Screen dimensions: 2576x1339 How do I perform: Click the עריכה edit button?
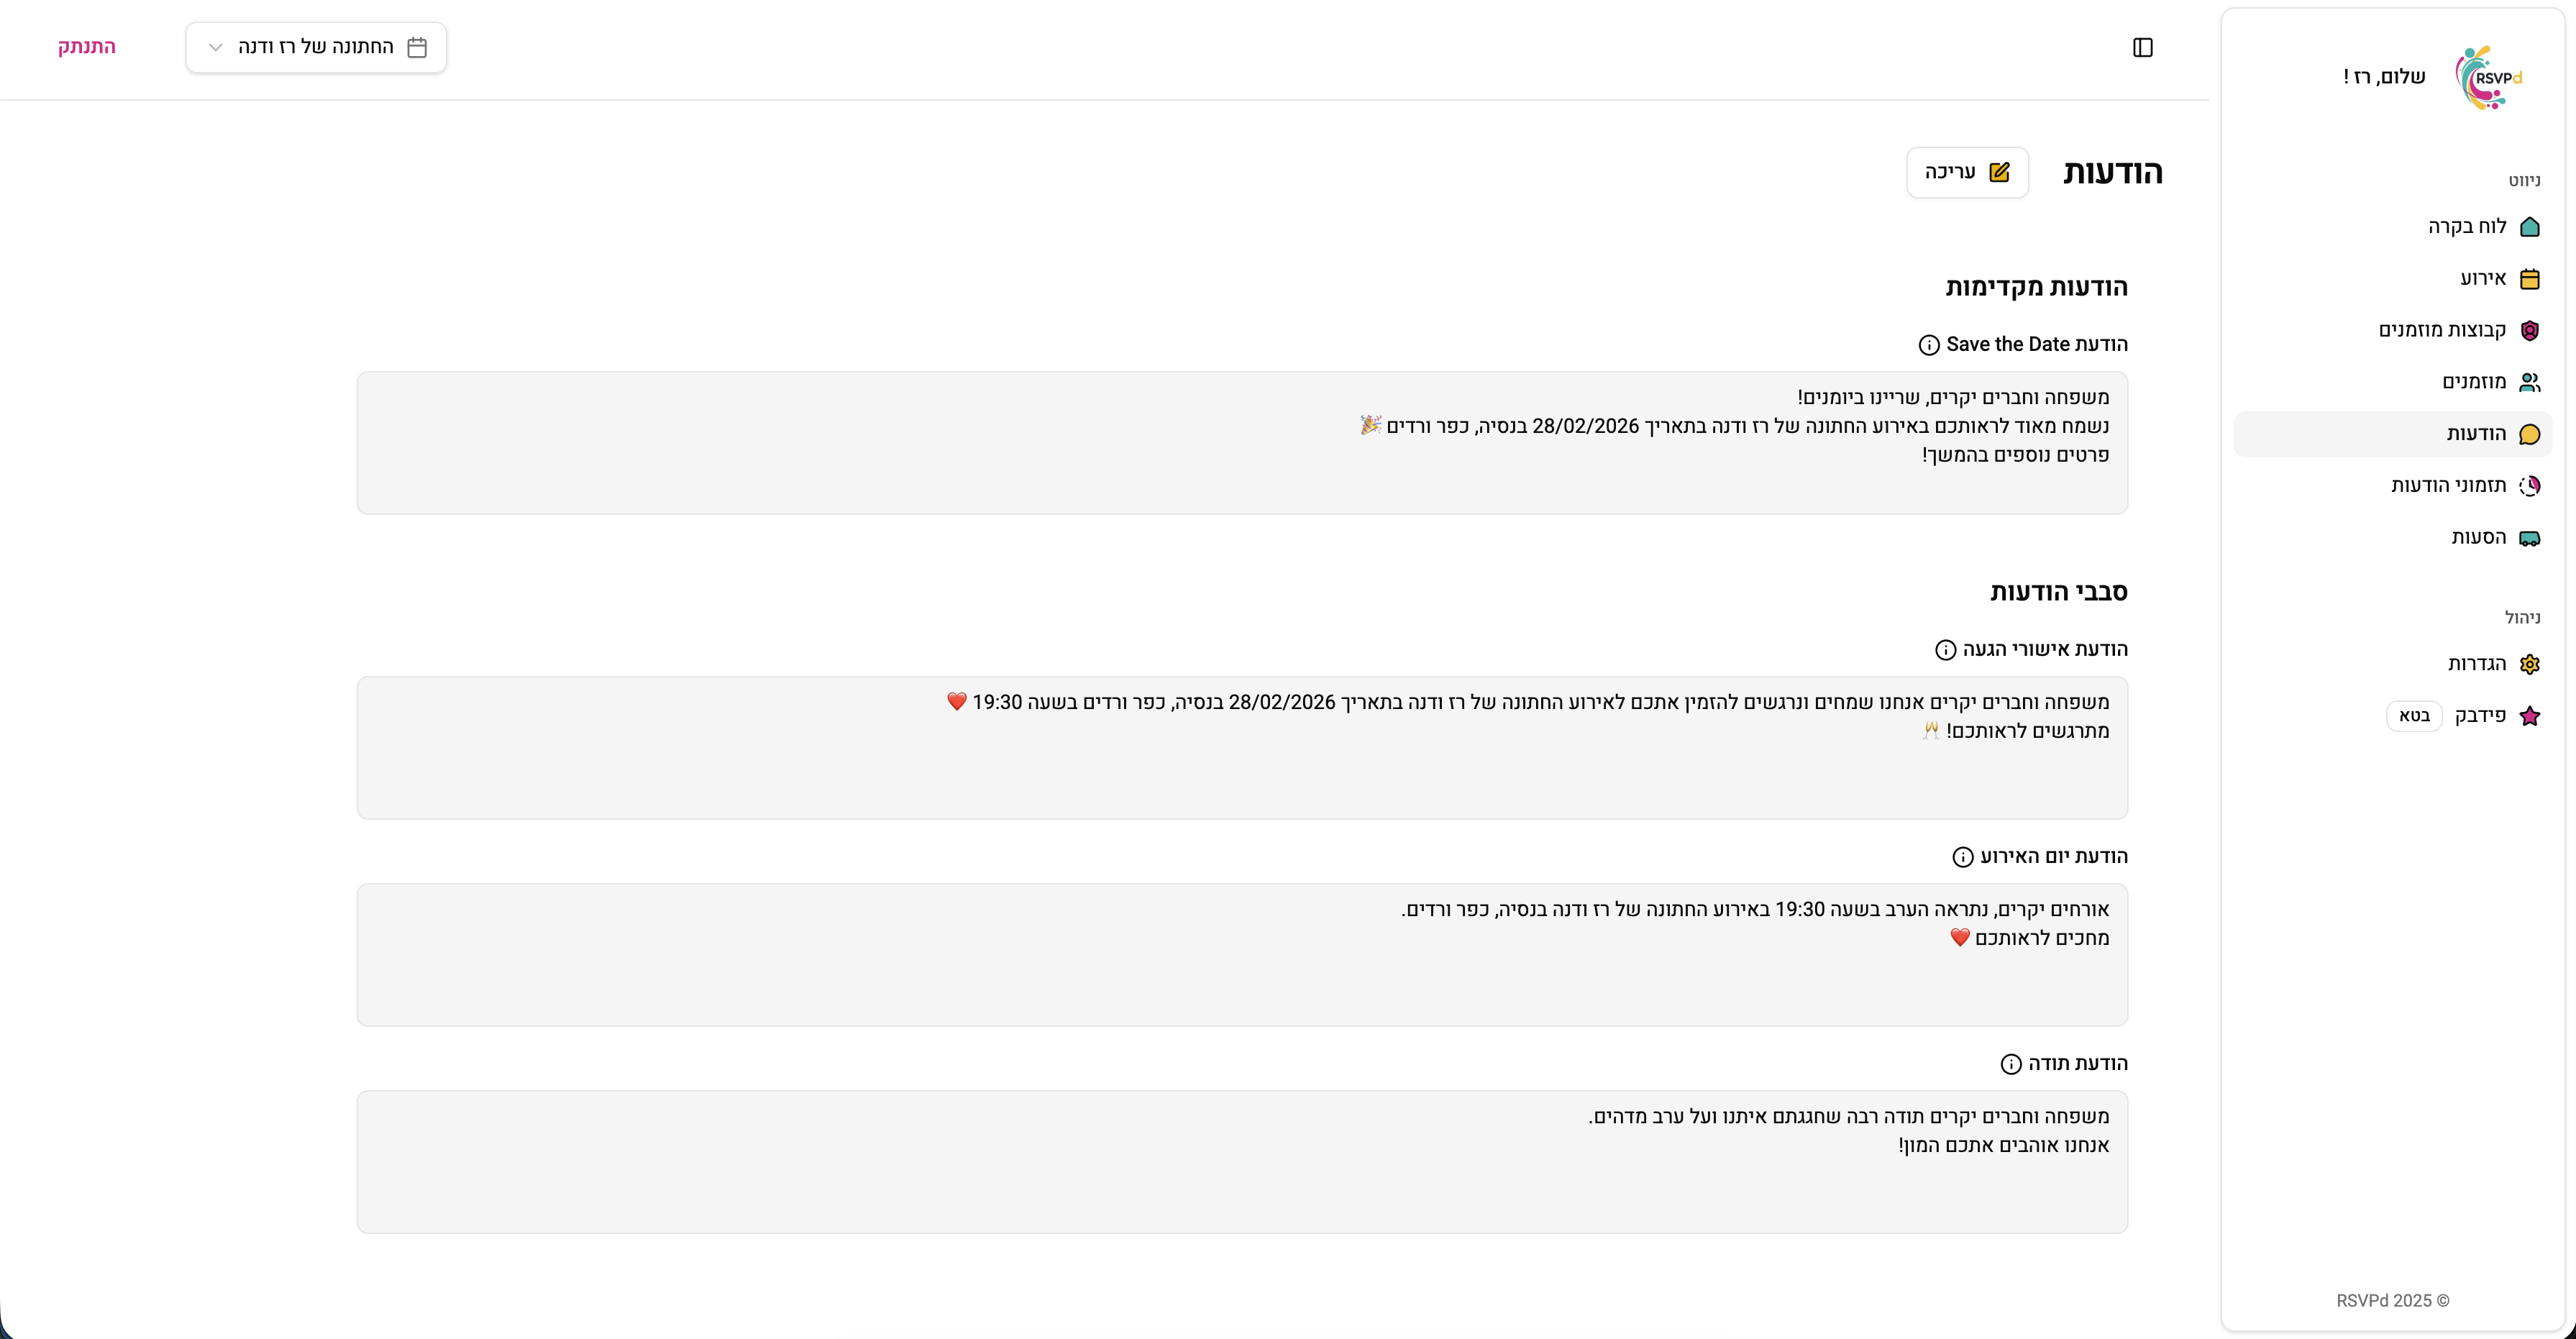pyautogui.click(x=1967, y=173)
